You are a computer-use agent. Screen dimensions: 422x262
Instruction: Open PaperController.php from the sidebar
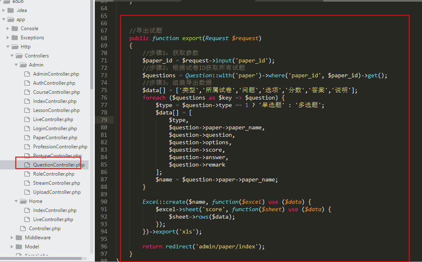point(55,138)
